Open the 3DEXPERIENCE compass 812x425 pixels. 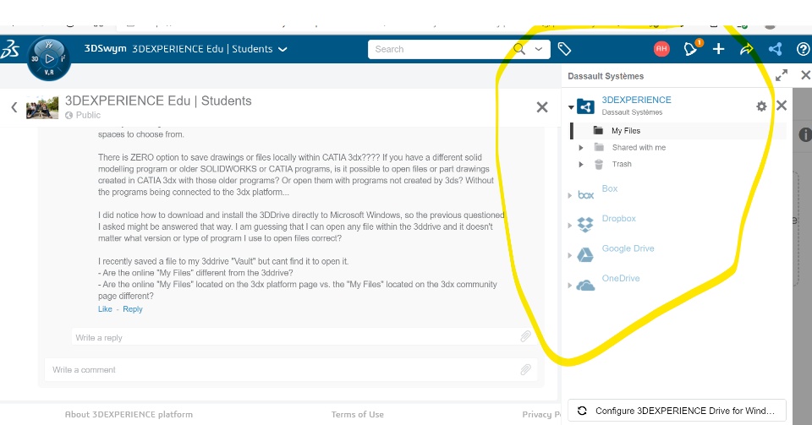[x=49, y=59]
